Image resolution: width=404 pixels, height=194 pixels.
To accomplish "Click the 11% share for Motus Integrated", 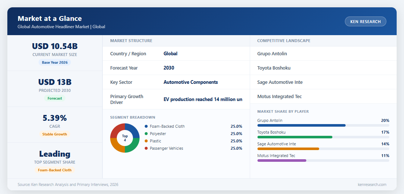I will [x=385, y=156].
